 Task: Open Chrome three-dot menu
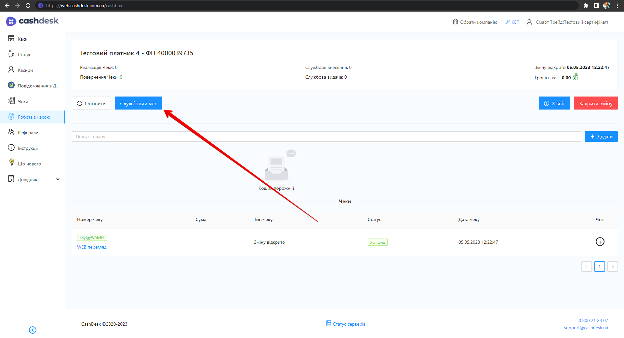click(x=617, y=6)
